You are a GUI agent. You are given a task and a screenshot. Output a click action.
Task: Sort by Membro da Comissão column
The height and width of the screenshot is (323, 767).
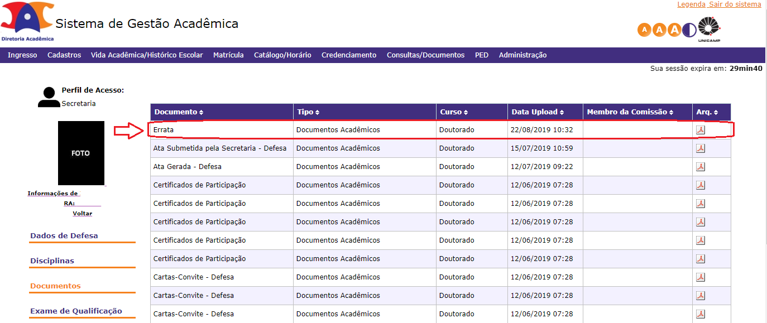[x=630, y=112]
